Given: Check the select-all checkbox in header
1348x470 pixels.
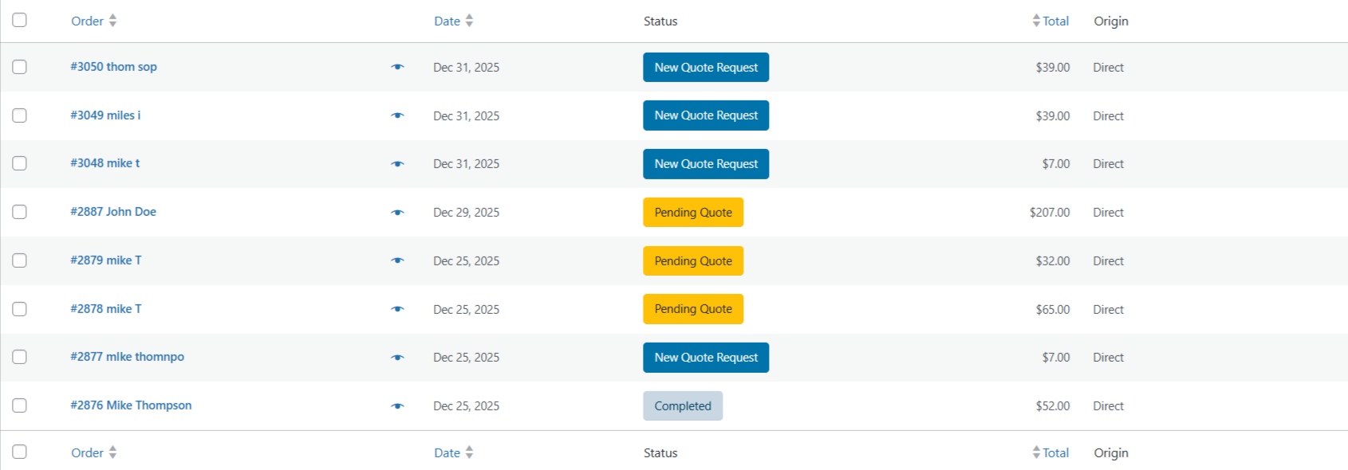Looking at the screenshot, I should click(20, 20).
